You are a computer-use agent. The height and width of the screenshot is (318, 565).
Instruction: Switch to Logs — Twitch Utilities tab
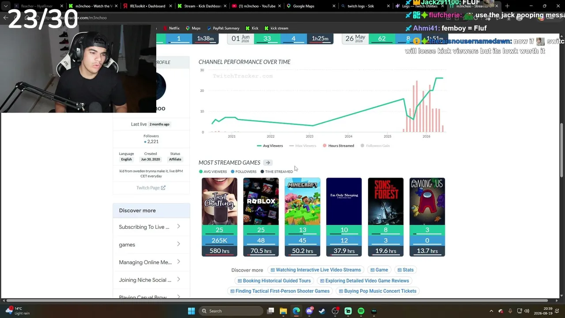[x=419, y=6]
